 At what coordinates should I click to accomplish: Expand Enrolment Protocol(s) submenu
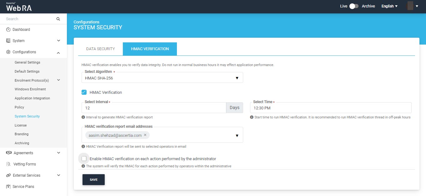[x=59, y=80]
